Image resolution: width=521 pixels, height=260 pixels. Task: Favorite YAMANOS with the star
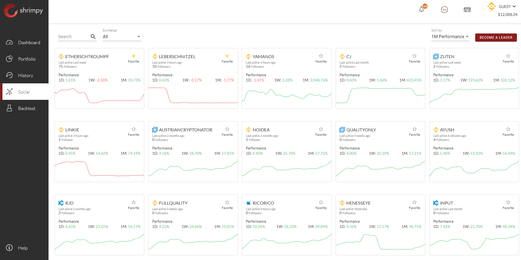point(321,56)
